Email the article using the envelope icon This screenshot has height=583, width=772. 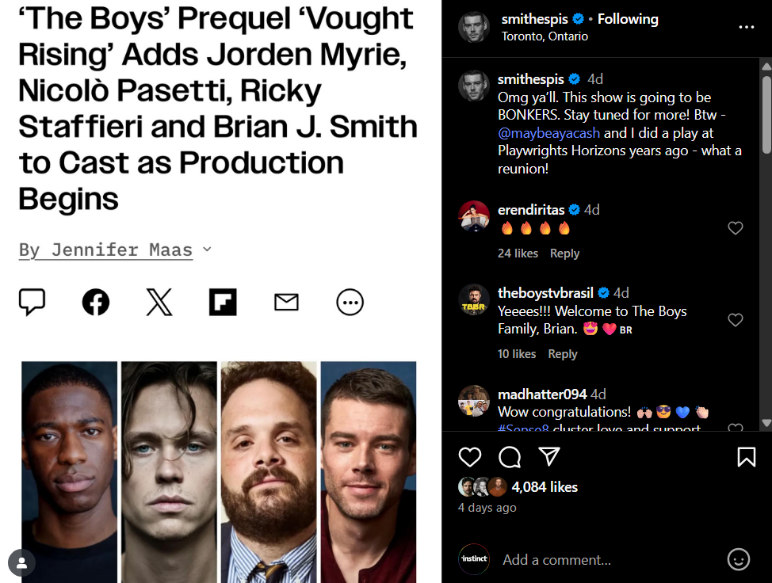point(286,302)
